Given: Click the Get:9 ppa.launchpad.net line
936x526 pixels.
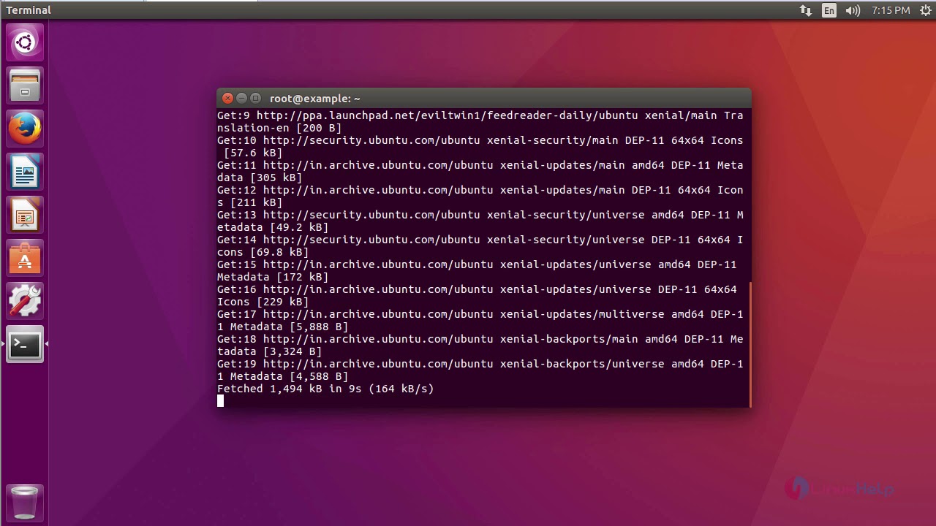Looking at the screenshot, I should (480, 121).
